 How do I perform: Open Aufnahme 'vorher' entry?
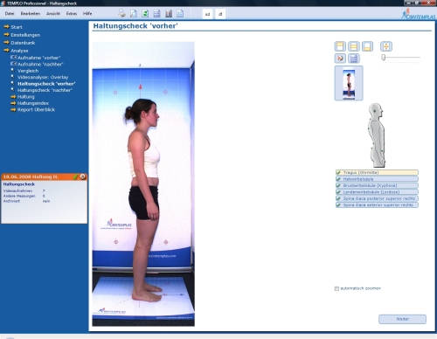coord(38,58)
